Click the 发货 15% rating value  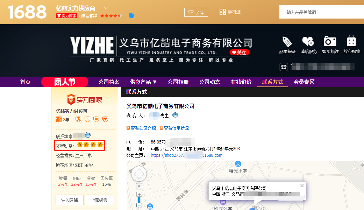coord(91,184)
